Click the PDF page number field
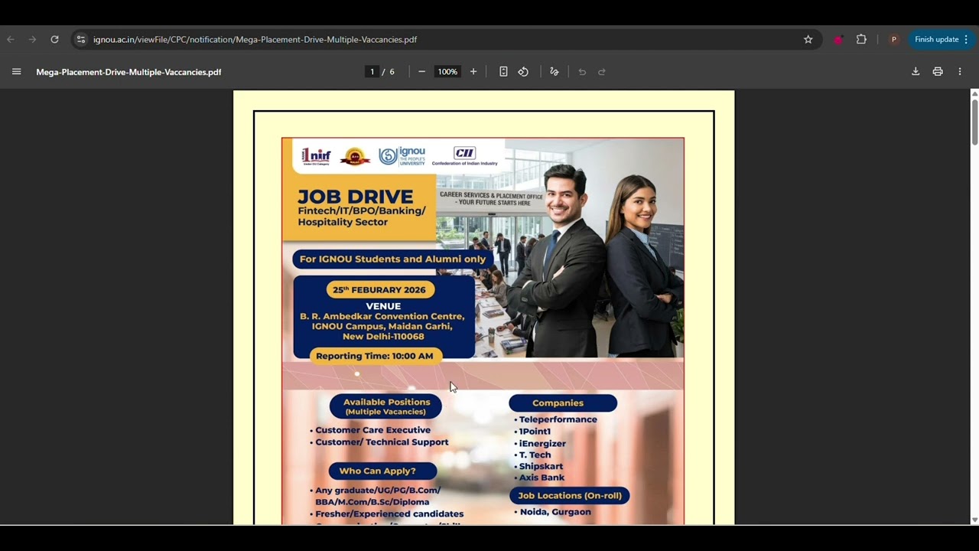 (x=372, y=72)
